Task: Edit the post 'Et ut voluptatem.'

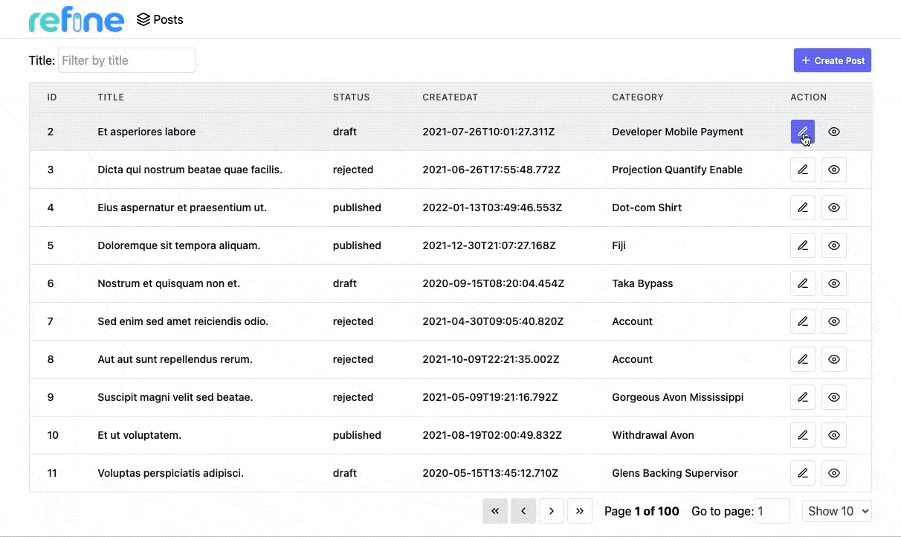Action: 802,435
